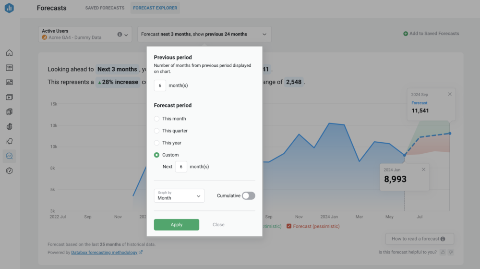Open the Metrics sidebar icon with 123
Viewport: 480px width, 269px height.
tap(10, 67)
